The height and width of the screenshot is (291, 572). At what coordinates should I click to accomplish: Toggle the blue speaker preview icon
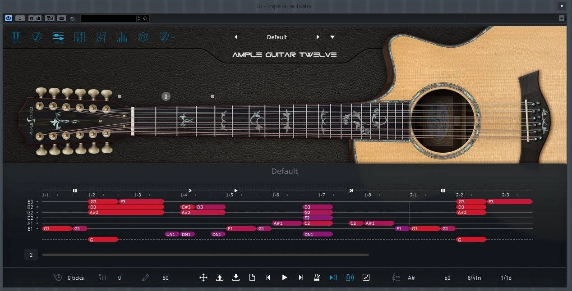(x=333, y=277)
